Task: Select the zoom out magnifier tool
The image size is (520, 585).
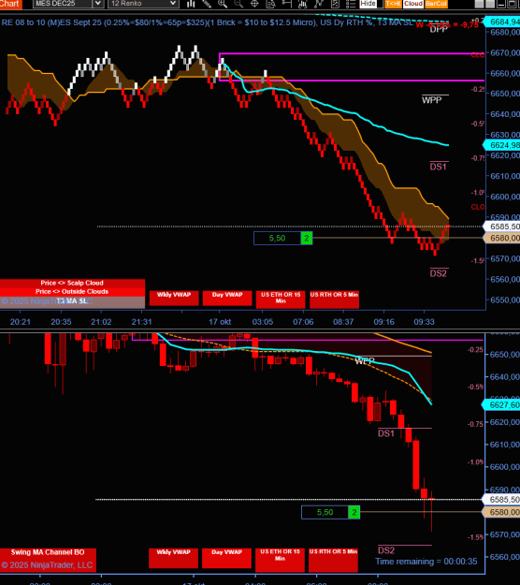Action: pos(238,4)
